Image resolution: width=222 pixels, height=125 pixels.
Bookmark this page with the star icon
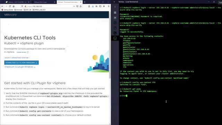pyautogui.click(x=80, y=6)
